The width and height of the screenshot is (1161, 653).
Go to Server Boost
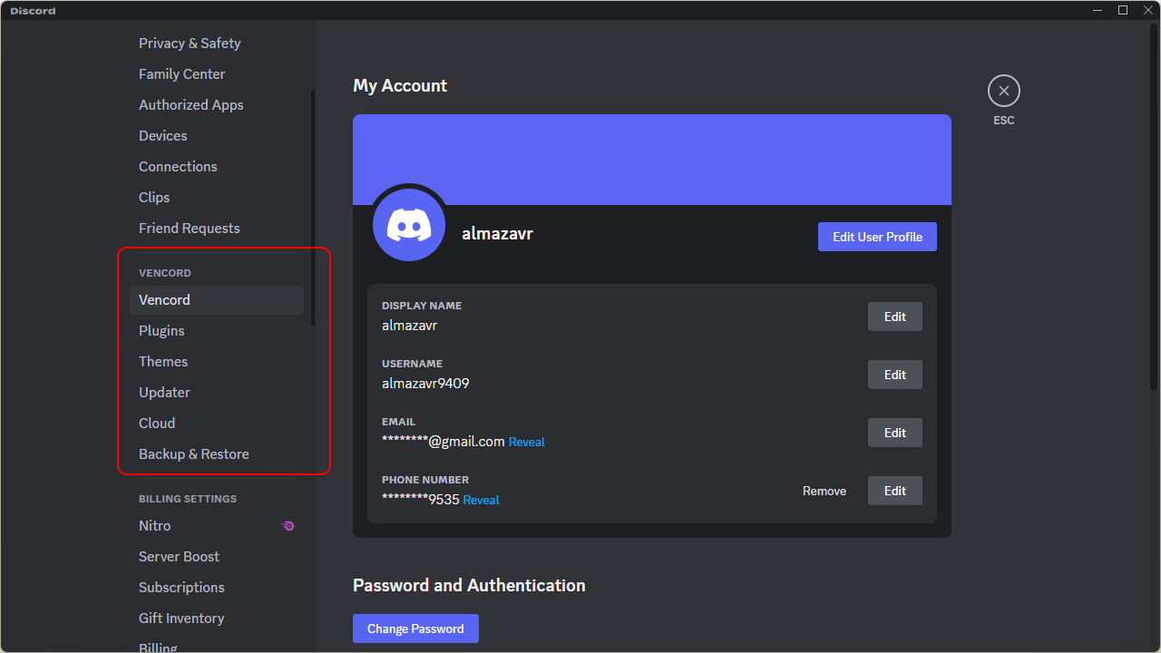[x=216, y=557]
